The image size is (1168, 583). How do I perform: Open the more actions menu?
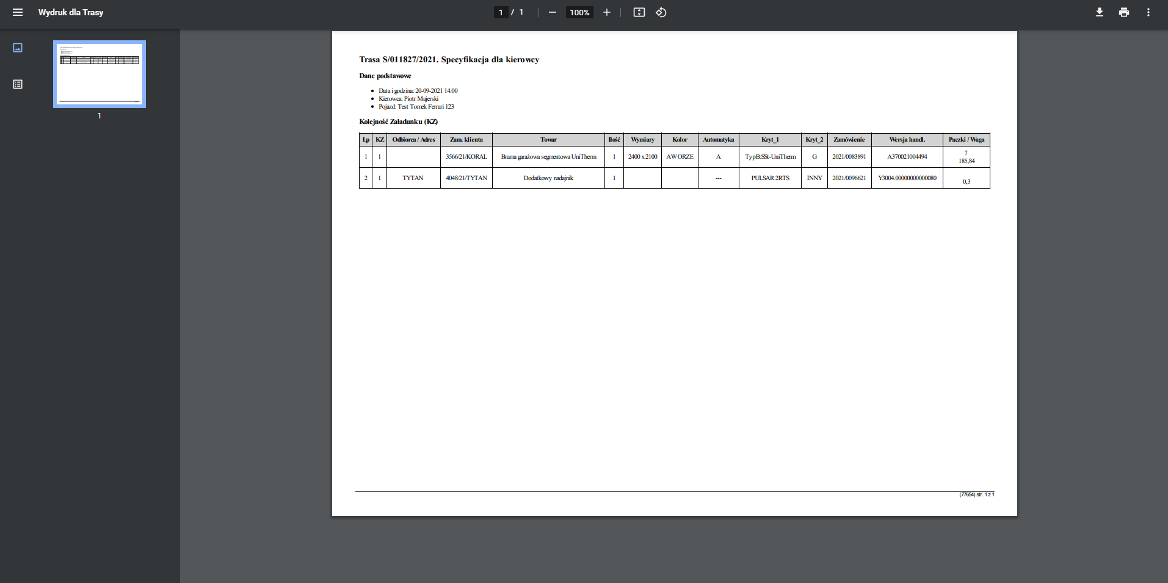pos(1148,12)
